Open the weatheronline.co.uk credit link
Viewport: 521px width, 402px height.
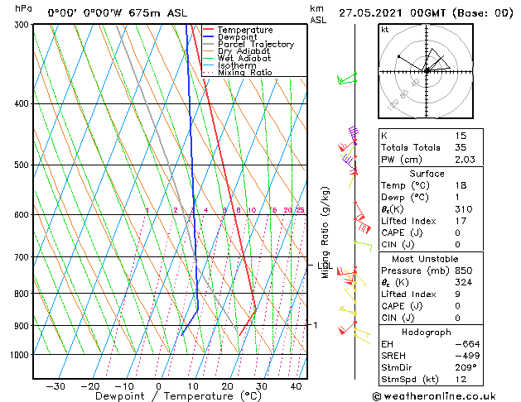(x=434, y=396)
